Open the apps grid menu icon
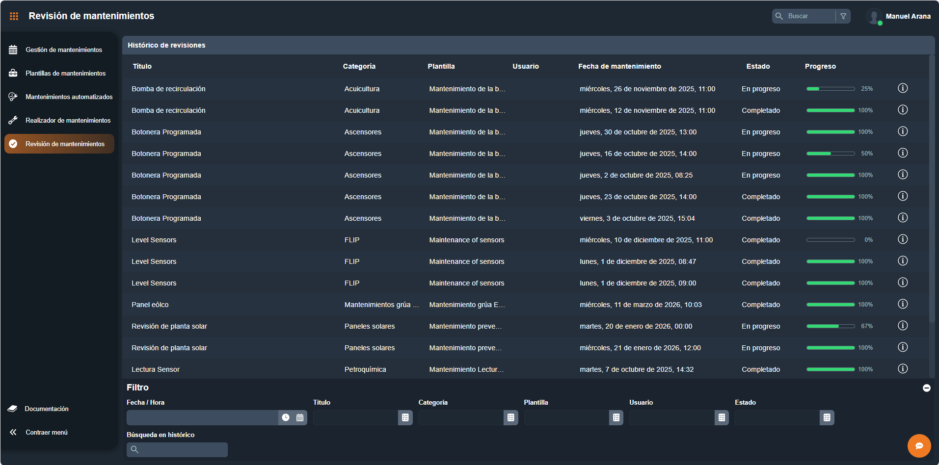Image resolution: width=939 pixels, height=465 pixels. click(14, 16)
